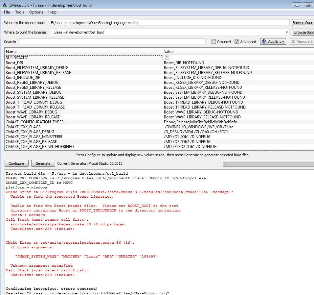Open the File menu
314x295 pixels.
pos(7,12)
